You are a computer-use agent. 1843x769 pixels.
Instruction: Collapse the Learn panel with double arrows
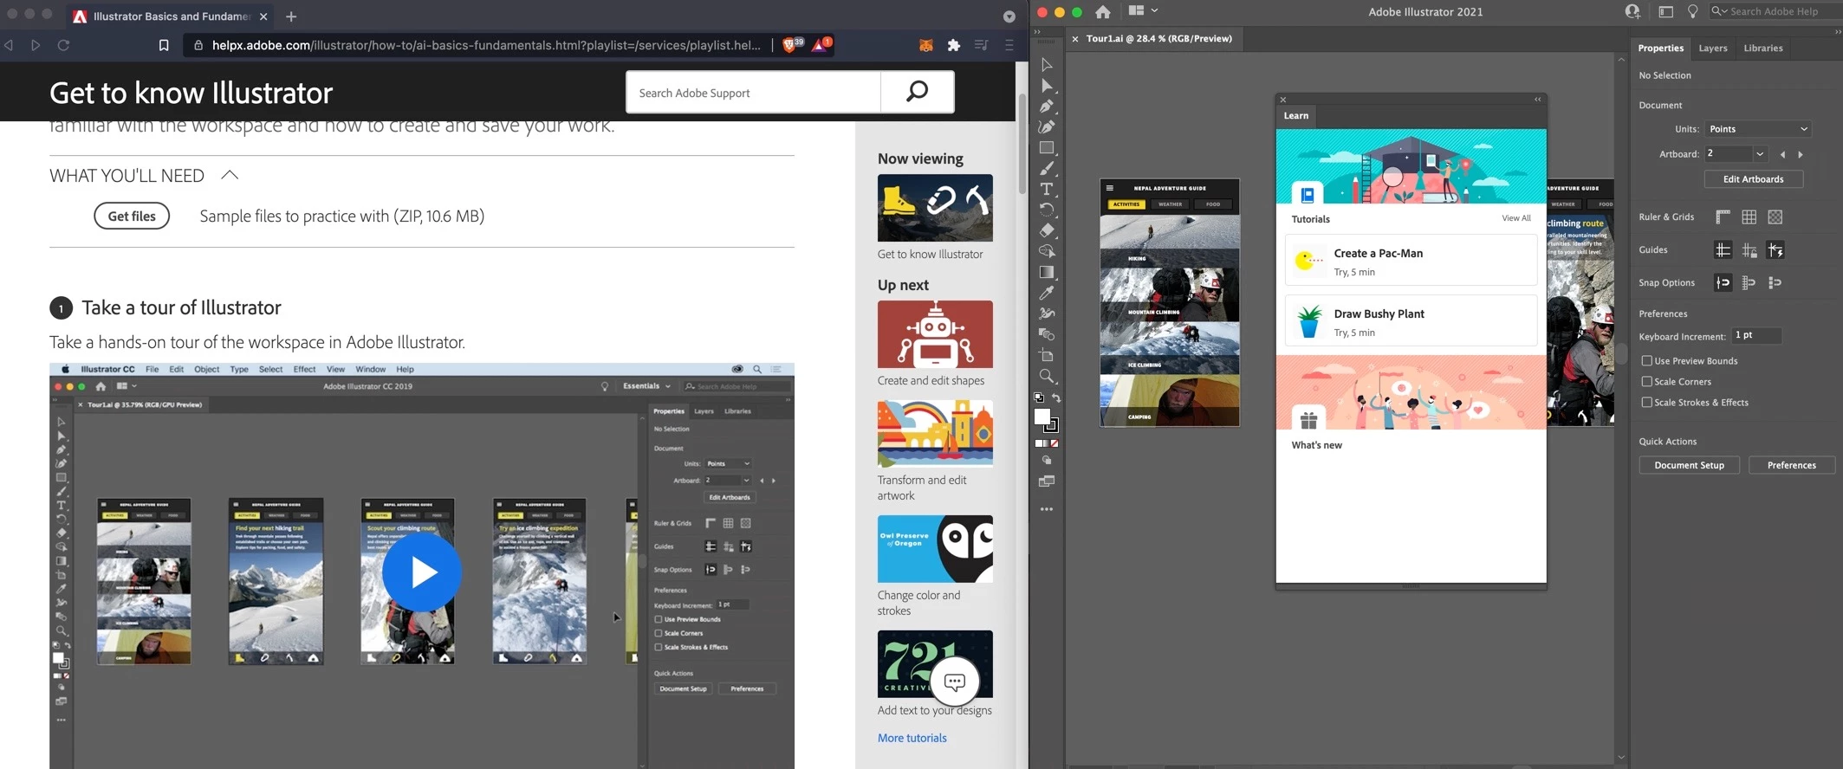click(x=1538, y=100)
